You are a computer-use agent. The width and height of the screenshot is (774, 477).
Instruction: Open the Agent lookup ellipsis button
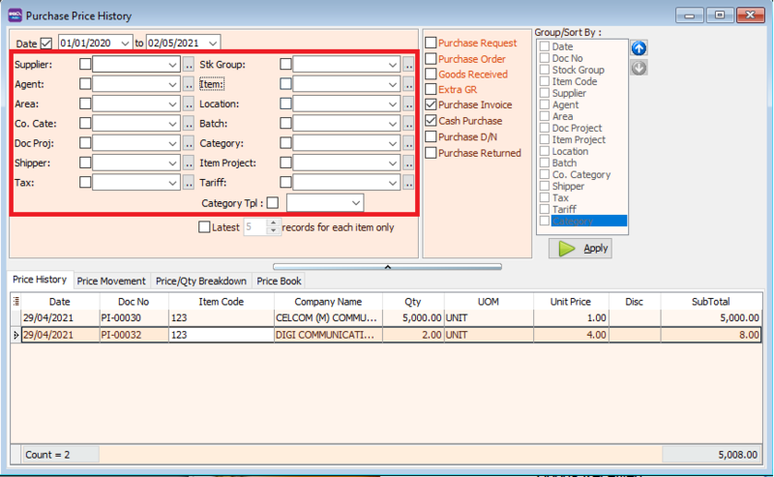pyautogui.click(x=189, y=84)
